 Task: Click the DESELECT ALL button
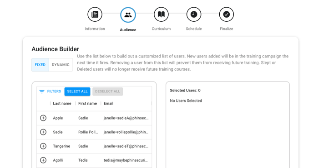point(107,91)
